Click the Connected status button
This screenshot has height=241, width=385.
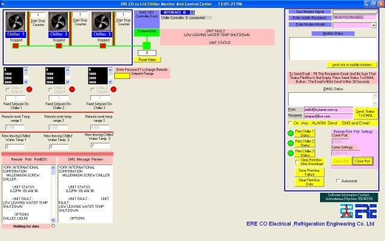coord(147,32)
